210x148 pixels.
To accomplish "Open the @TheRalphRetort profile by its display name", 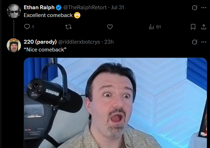I will click(39, 7).
